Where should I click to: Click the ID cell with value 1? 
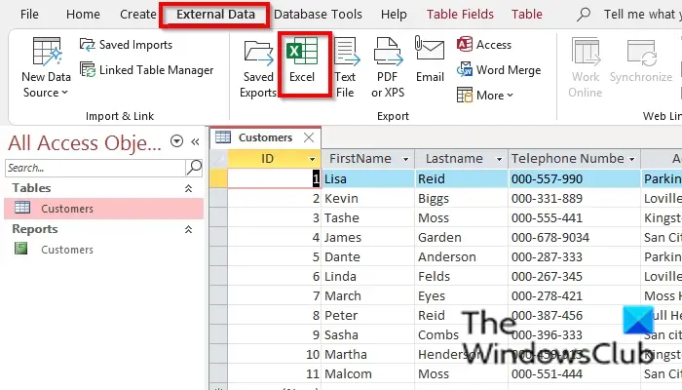coord(274,178)
